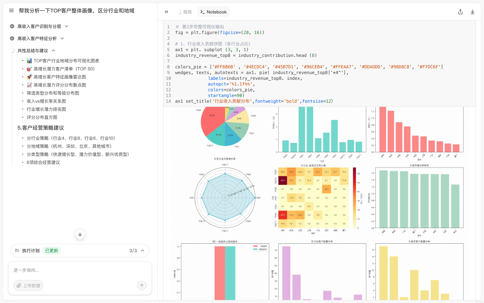Collapse the left panel using the double-arrow icon
The width and height of the screenshot is (484, 303).
click(166, 12)
